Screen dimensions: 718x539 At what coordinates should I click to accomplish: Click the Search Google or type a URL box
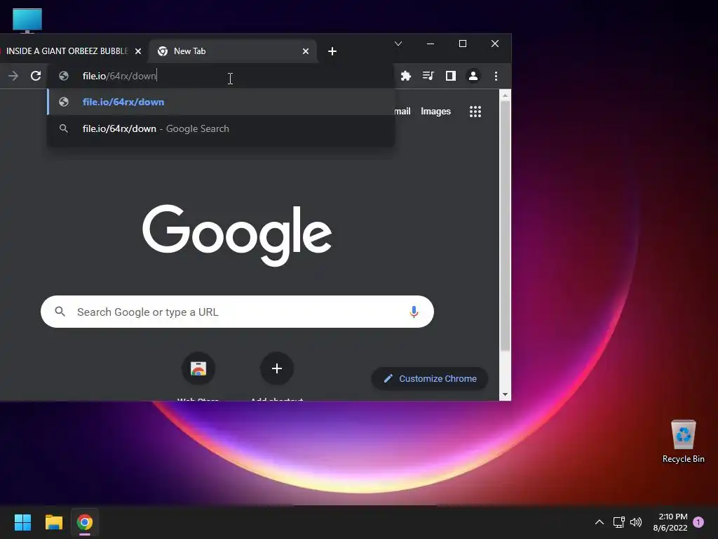(x=237, y=312)
